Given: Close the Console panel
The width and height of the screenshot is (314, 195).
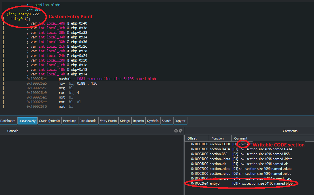Looking at the screenshot, I should click(180, 131).
